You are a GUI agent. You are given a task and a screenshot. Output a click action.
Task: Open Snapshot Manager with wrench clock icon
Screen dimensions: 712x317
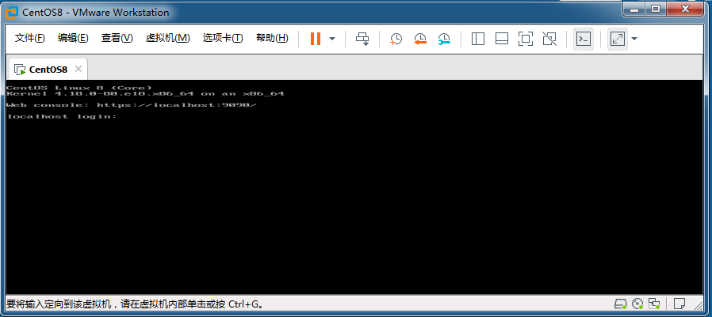[x=444, y=39]
